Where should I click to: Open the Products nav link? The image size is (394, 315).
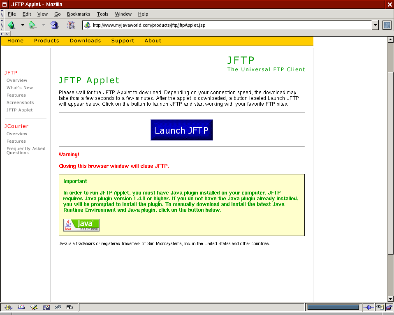click(46, 41)
